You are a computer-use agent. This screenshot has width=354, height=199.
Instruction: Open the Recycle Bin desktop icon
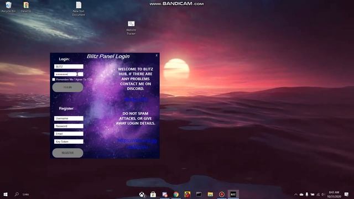click(9, 7)
